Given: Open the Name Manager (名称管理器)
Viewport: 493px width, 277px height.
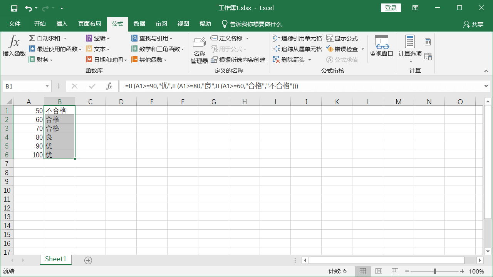Looking at the screenshot, I should pos(199,50).
